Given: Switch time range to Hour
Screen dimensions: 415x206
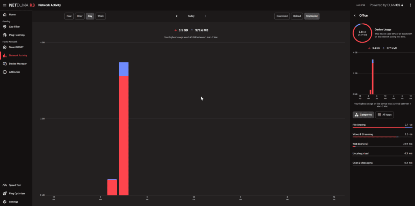Looking at the screenshot, I should (x=80, y=16).
